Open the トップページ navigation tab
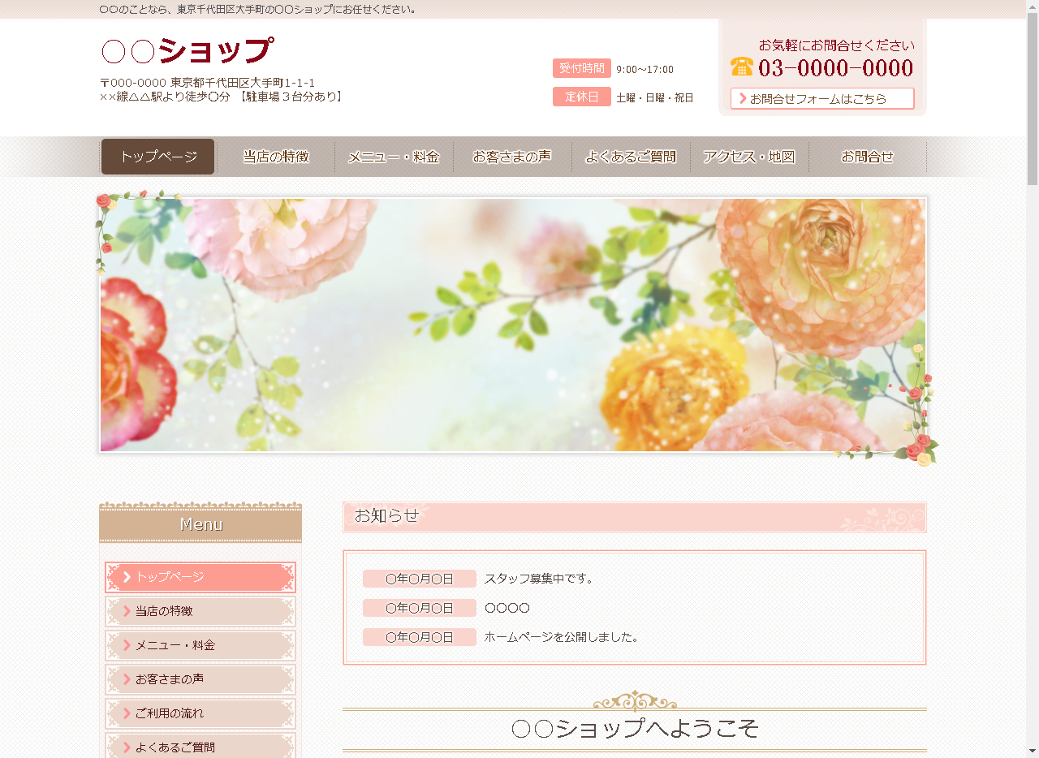The width and height of the screenshot is (1039, 758). click(158, 157)
